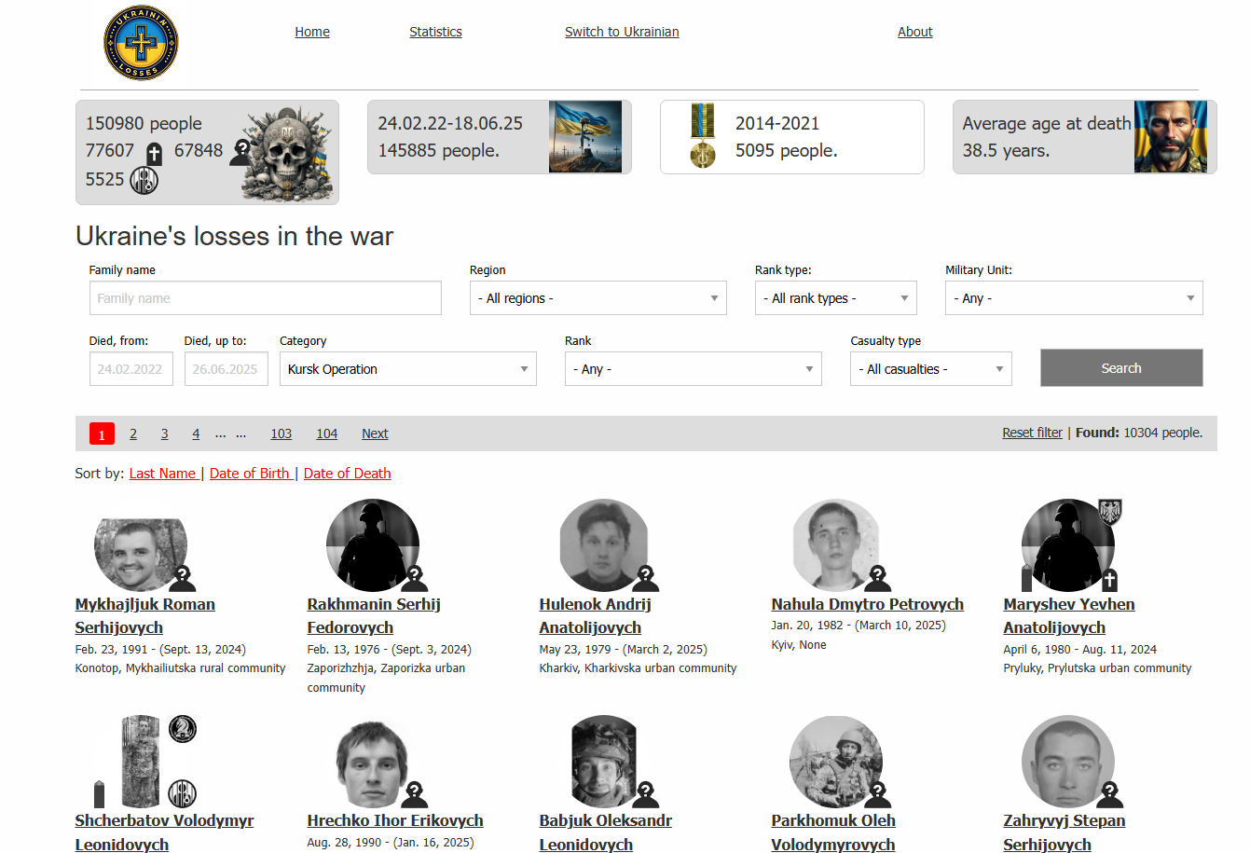Open Maryshev Yevhen Anatolijovych's profile link
The height and width of the screenshot is (853, 1250).
click(x=1069, y=616)
